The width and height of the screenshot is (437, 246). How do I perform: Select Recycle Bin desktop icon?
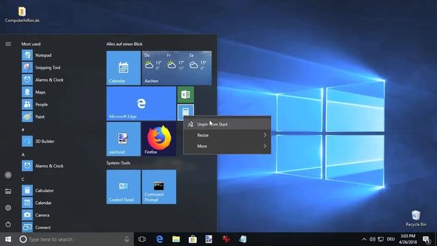[x=416, y=219]
